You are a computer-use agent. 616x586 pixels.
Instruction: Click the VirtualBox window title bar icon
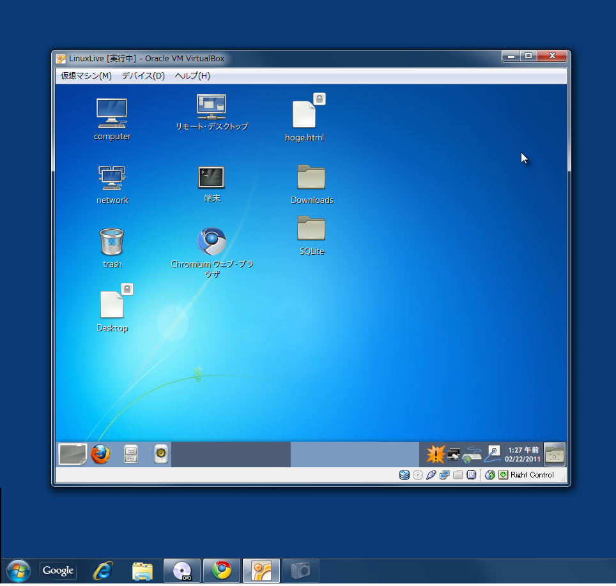pos(61,59)
